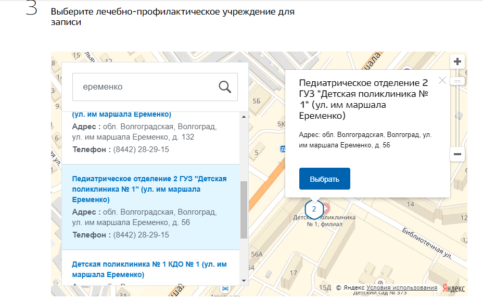Click the map cluster marker numbered 2
483x300 pixels.
(314, 209)
